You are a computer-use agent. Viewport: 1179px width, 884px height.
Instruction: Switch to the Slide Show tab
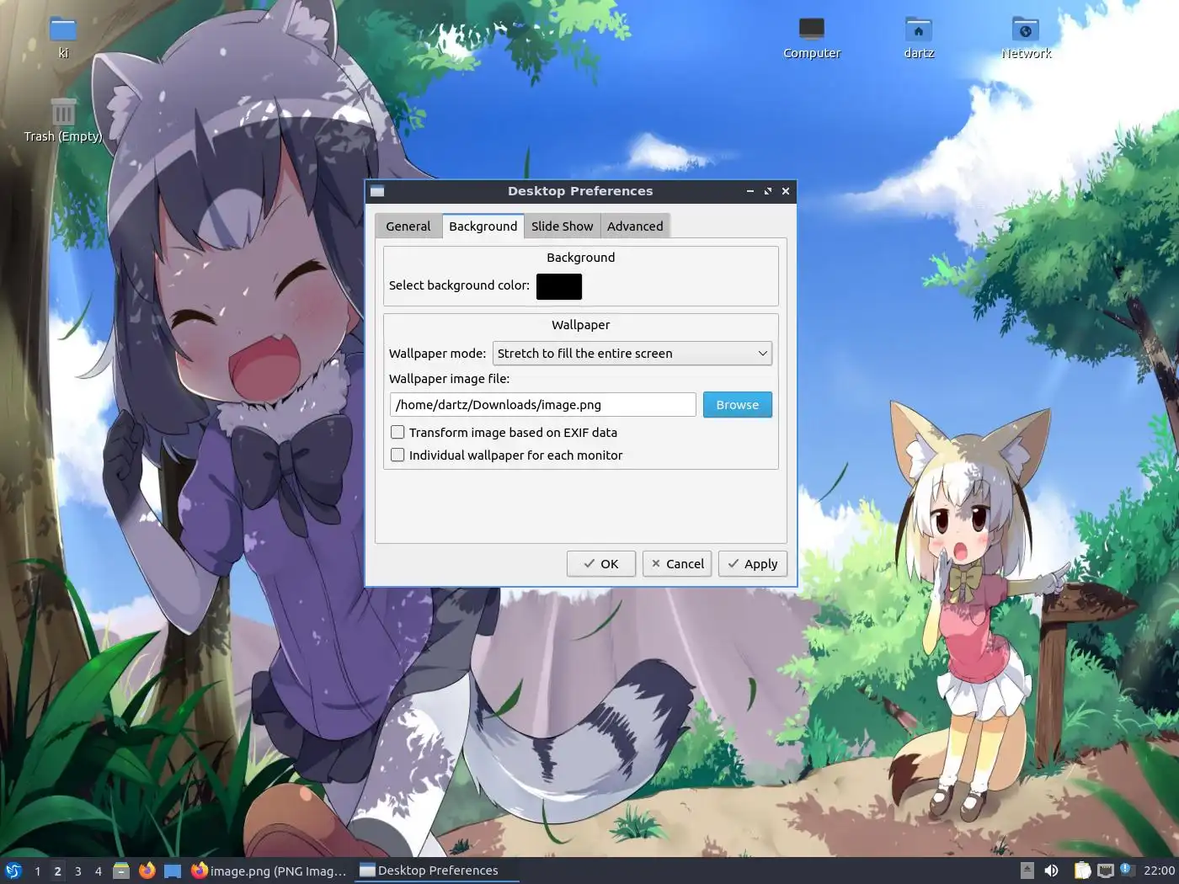tap(563, 226)
